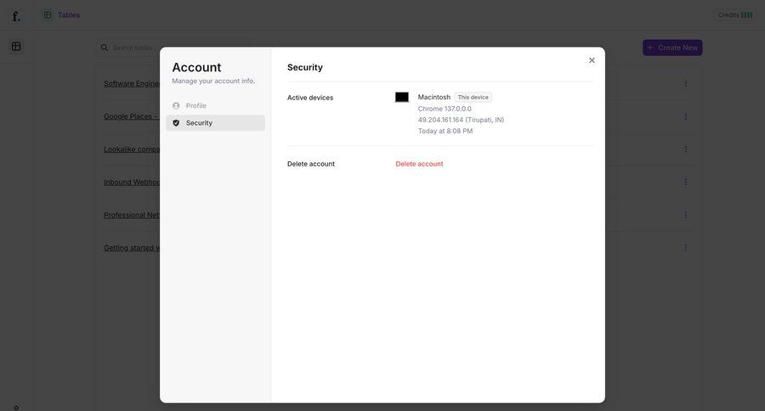This screenshot has height=411, width=765.
Task: Click the Security heading
Action: [x=305, y=67]
